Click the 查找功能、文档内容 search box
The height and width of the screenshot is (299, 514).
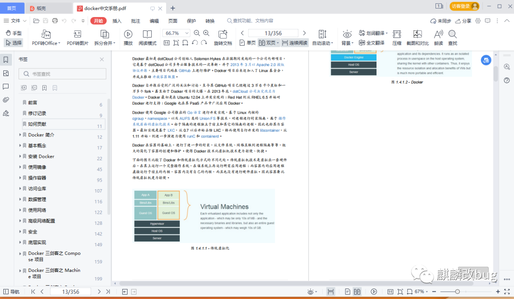click(x=250, y=20)
